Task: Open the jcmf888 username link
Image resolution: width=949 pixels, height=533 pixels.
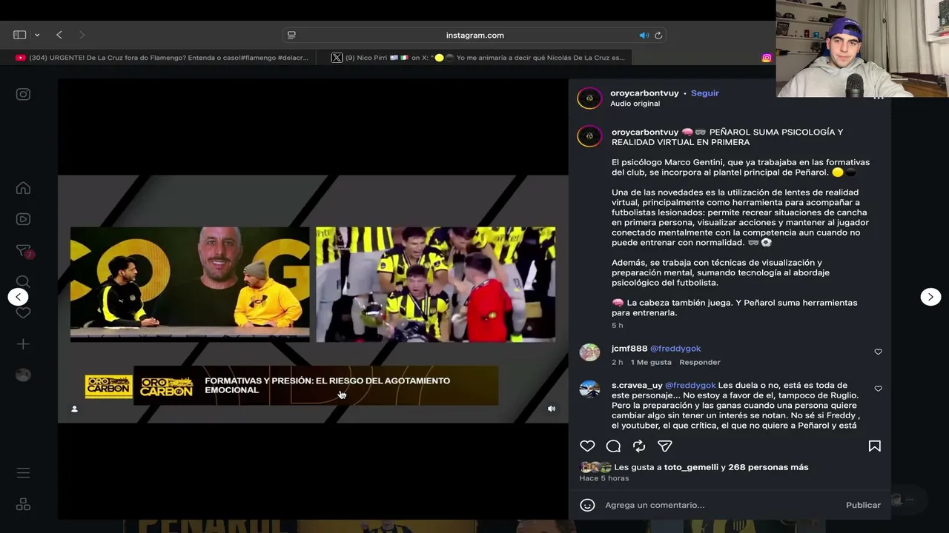Action: pyautogui.click(x=629, y=349)
